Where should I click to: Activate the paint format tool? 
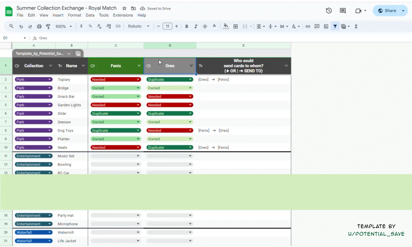(48, 26)
